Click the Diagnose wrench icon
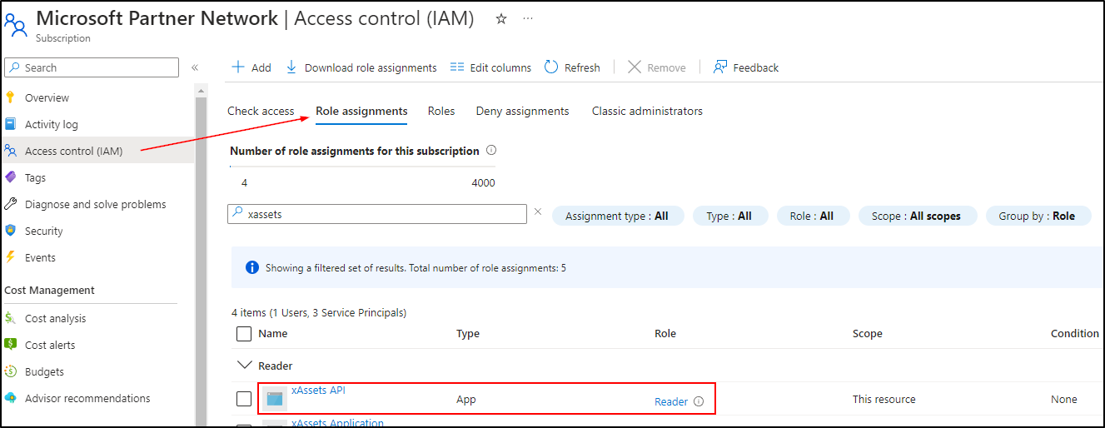Viewport: 1105px width, 428px height. click(11, 204)
